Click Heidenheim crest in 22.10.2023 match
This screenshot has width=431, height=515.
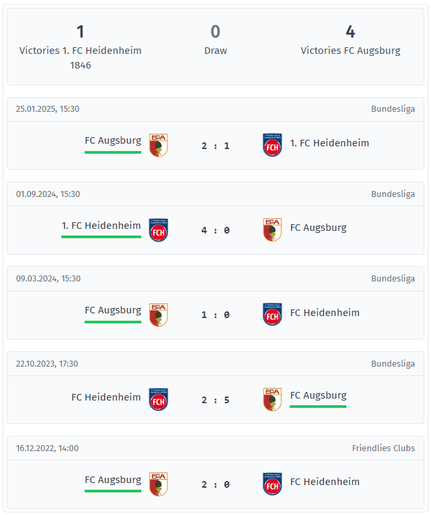[x=159, y=400]
